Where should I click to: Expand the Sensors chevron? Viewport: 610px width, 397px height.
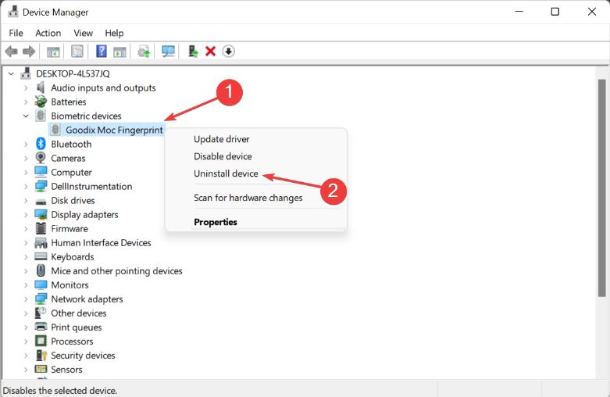point(26,370)
